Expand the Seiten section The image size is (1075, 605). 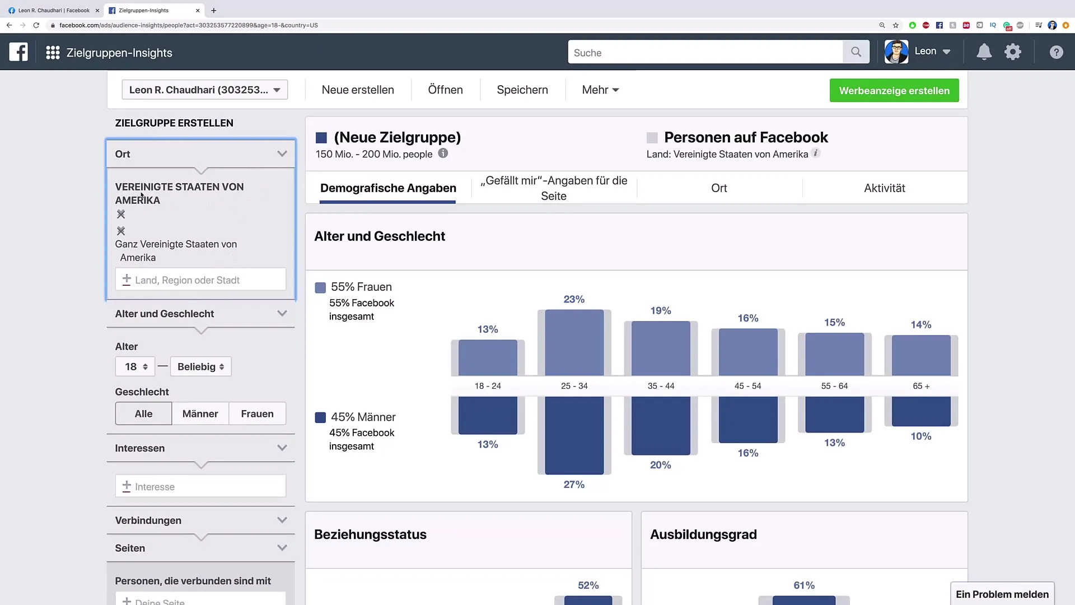click(282, 548)
